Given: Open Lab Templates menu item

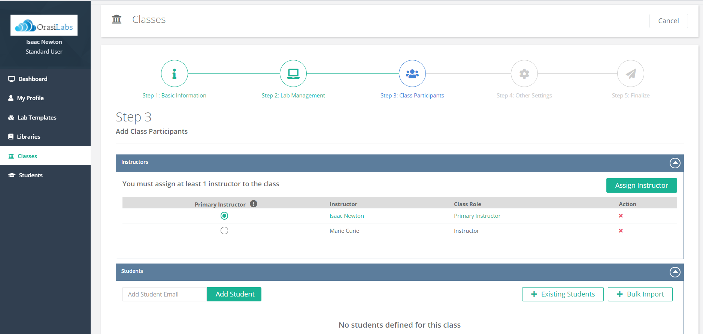Looking at the screenshot, I should coord(45,117).
